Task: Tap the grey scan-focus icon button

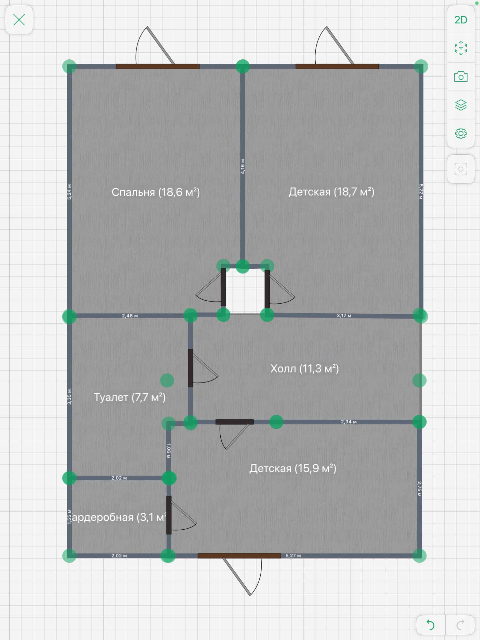Action: point(461,169)
